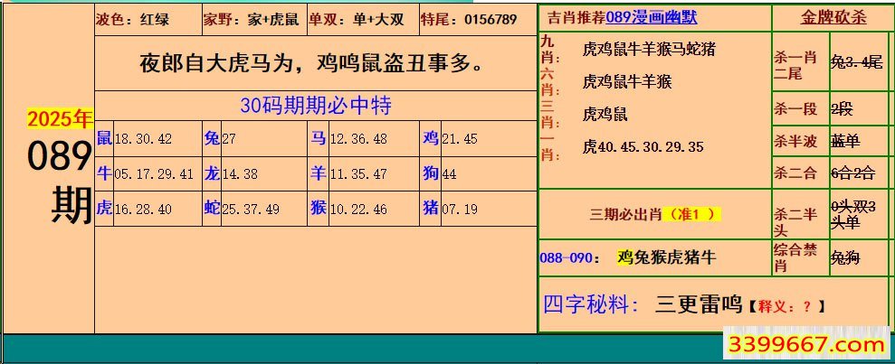Click the yellow highlighted 2025年 label
This screenshot has height=364, width=895.
point(60,119)
